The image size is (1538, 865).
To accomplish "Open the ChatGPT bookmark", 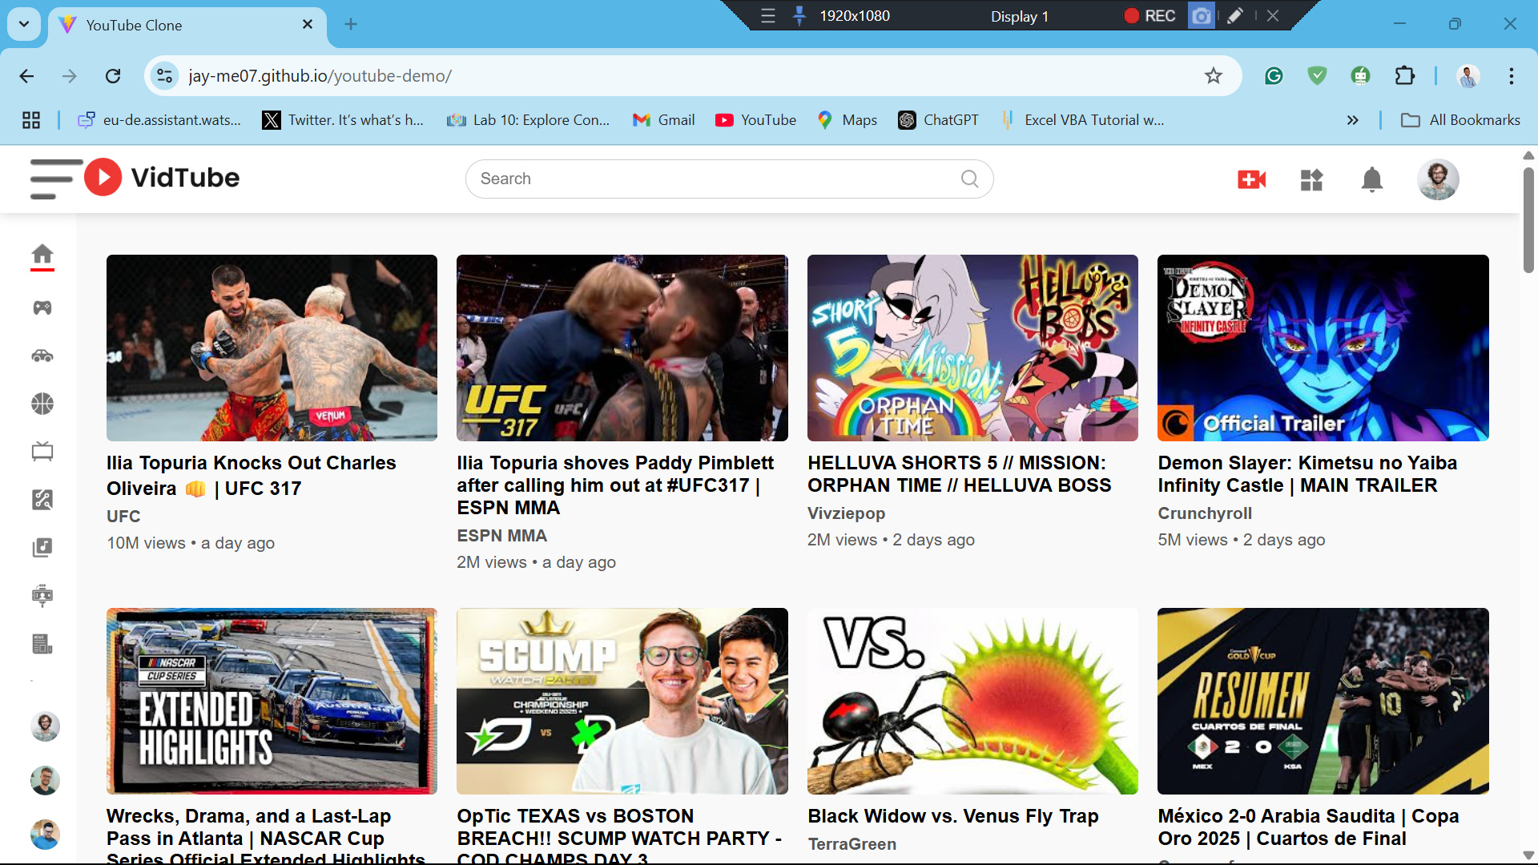I will tap(939, 120).
